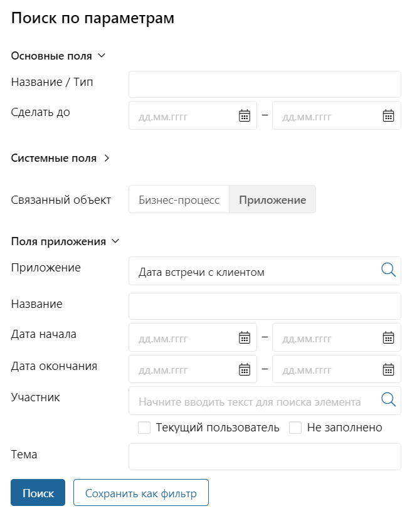Collapse the 'Поля приложения' section
This screenshot has height=516, width=412.
(x=115, y=241)
